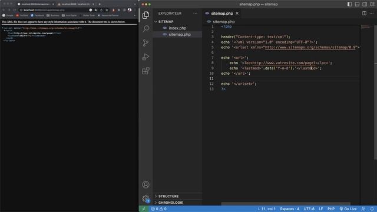Close the sitemap.php editor tab
This screenshot has width=377, height=212.
tap(237, 14)
